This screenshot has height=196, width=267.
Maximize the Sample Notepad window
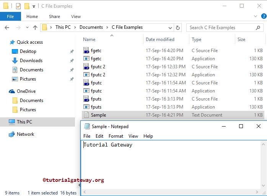241,126
